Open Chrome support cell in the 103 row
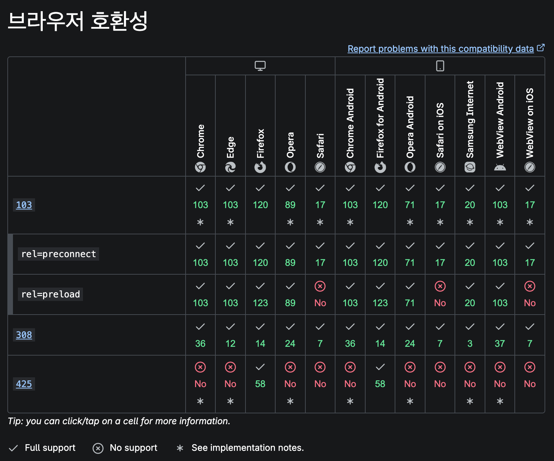 coord(200,205)
